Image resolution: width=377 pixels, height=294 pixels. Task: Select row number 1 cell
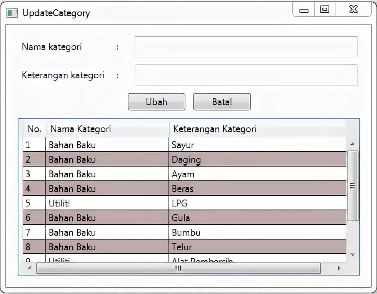(x=34, y=145)
